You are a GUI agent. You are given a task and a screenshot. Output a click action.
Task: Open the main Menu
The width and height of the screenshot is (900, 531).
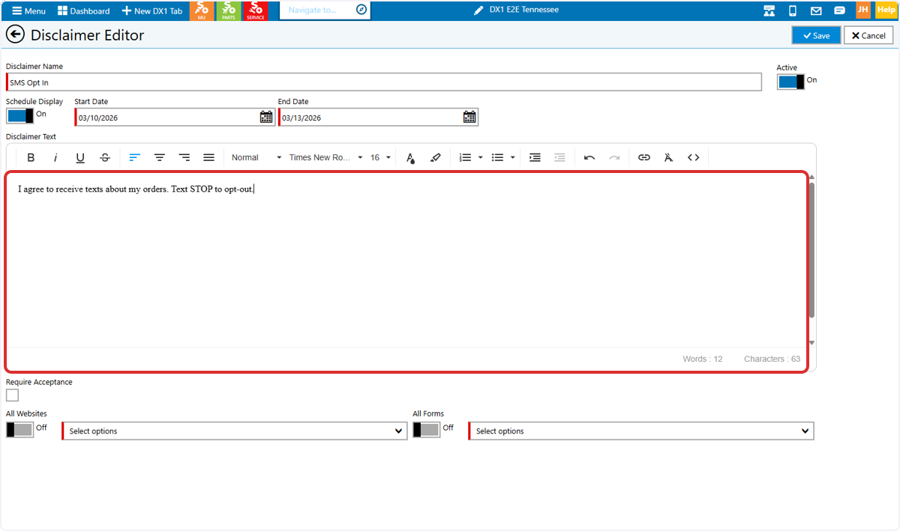point(28,10)
